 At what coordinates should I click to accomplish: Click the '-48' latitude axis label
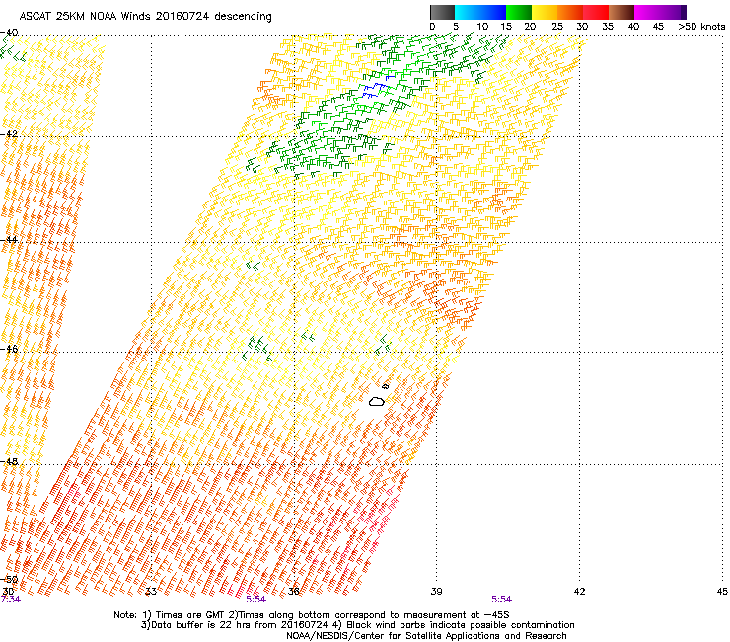coord(9,461)
